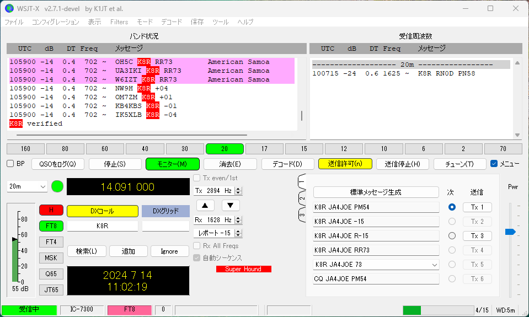Select next-message radio for Tx 1

[452, 207]
